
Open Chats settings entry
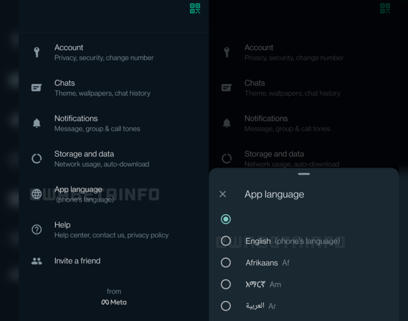pos(102,88)
